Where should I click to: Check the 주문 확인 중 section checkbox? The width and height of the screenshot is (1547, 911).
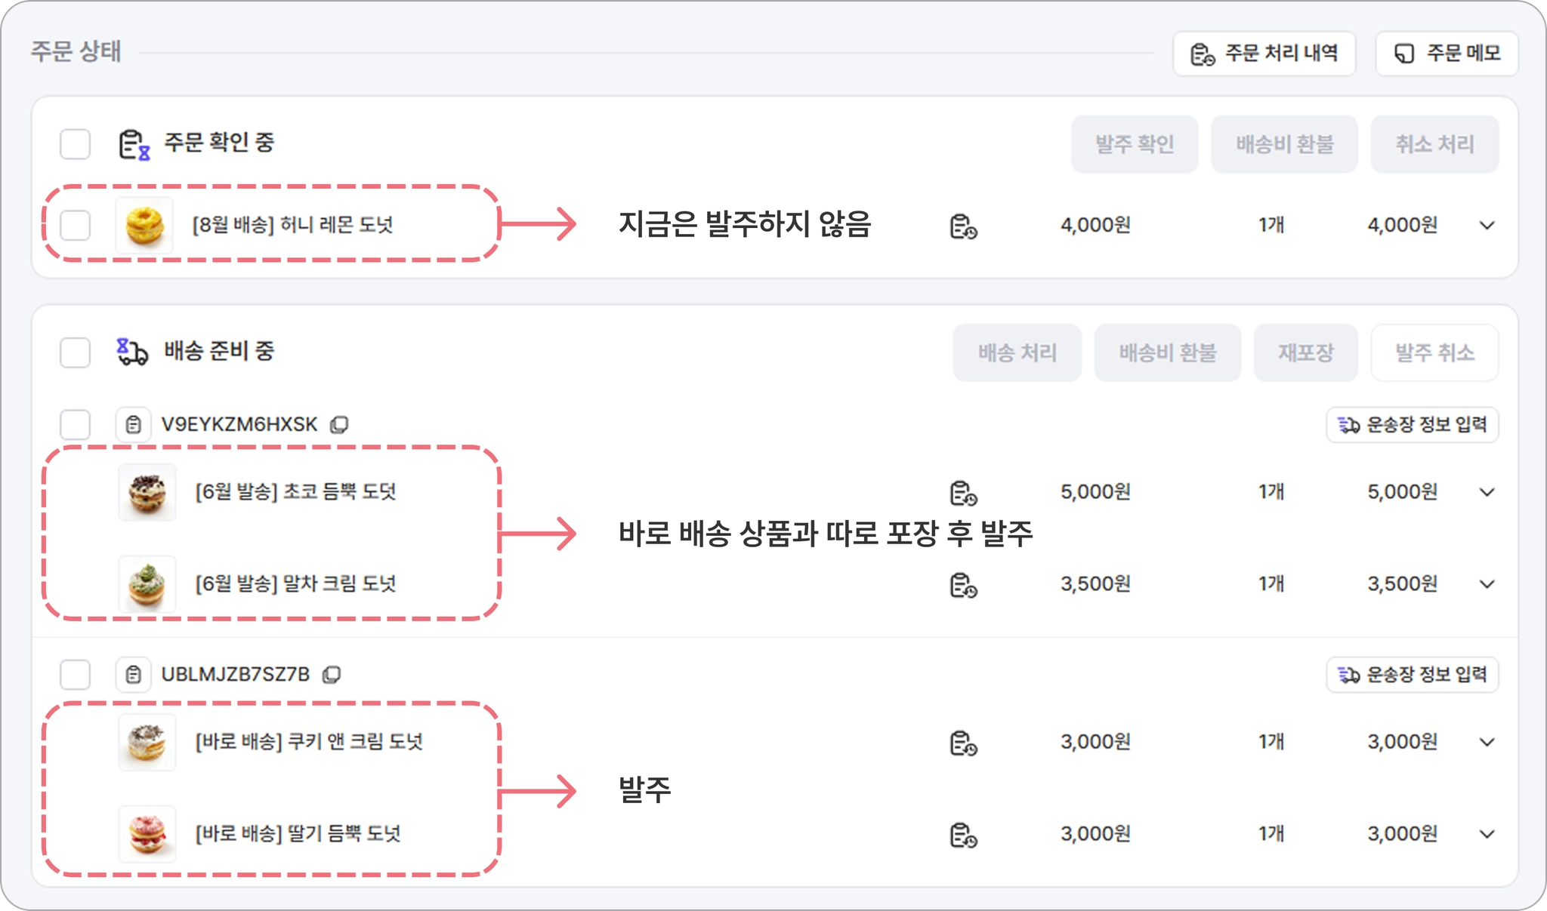point(76,144)
